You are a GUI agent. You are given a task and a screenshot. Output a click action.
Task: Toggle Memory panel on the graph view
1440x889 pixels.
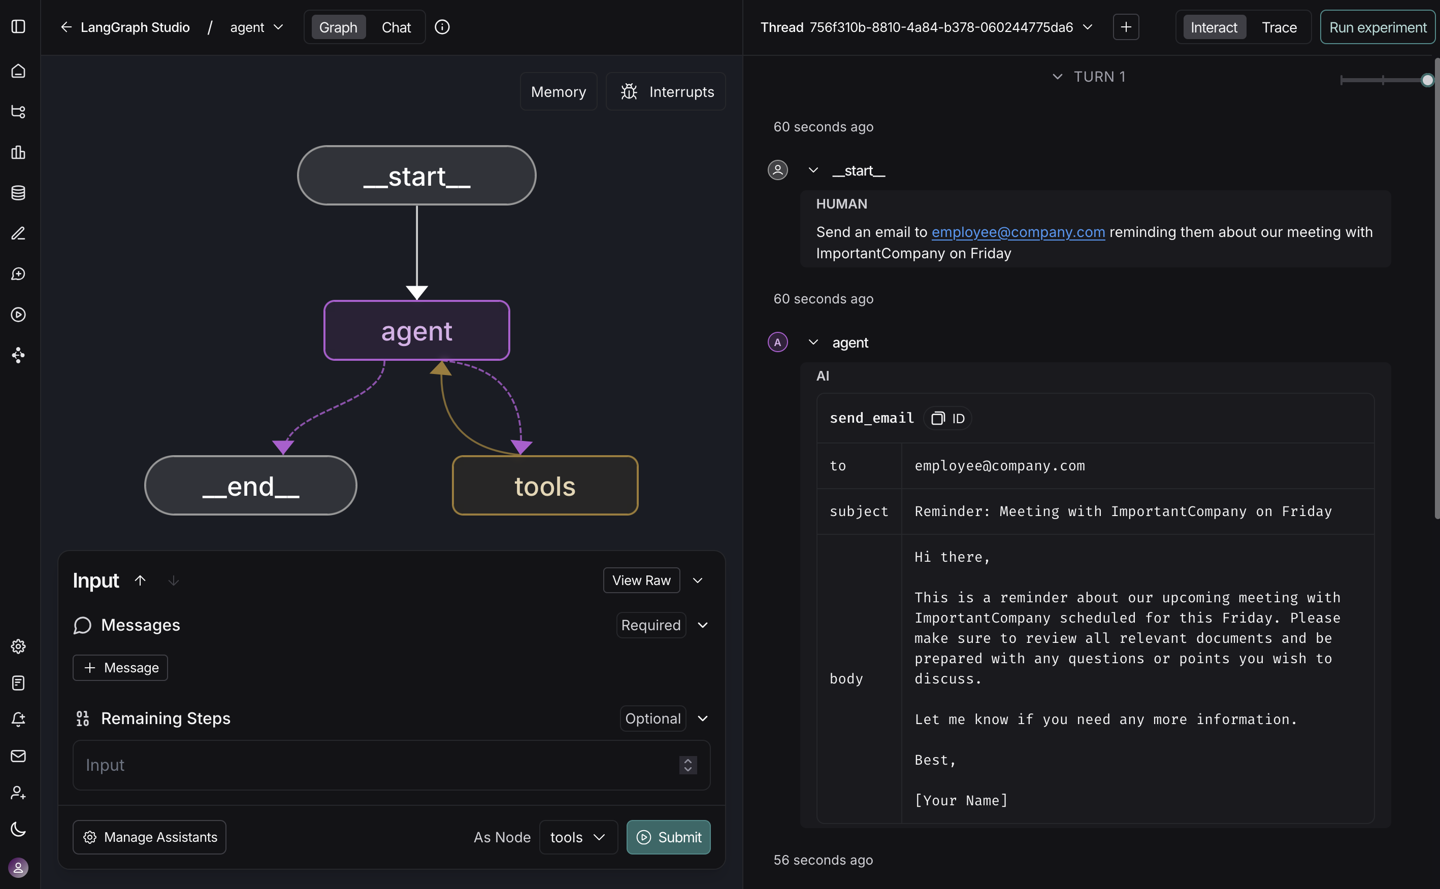tap(558, 91)
